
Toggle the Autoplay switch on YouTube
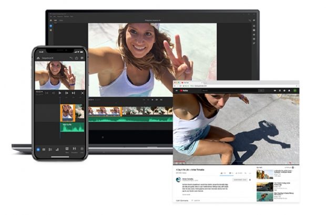click(x=293, y=167)
